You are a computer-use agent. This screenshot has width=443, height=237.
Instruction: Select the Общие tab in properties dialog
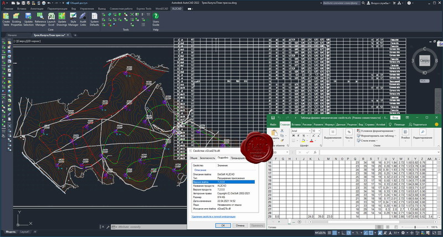pyautogui.click(x=193, y=158)
